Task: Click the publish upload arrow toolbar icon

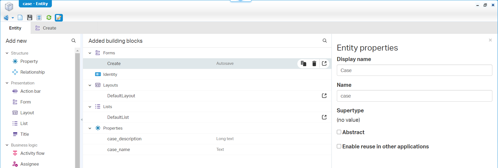Action: [x=39, y=18]
